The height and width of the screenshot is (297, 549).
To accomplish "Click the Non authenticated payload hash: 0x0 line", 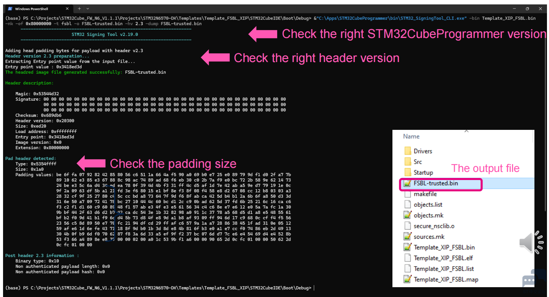I will [60, 272].
